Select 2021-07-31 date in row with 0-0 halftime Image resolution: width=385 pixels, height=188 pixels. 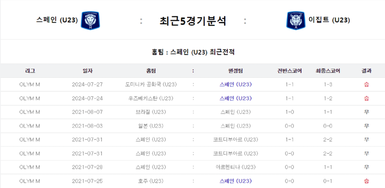pos(88,154)
